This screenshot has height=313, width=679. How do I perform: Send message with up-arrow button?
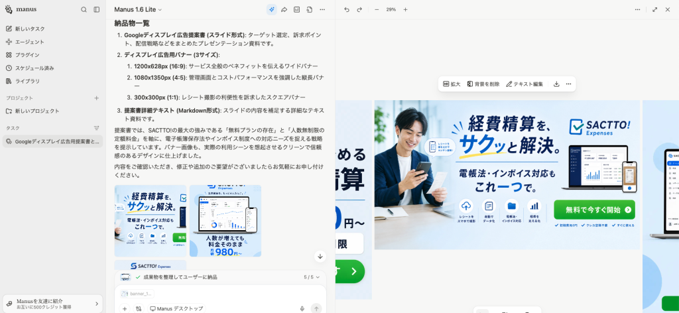[316, 308]
